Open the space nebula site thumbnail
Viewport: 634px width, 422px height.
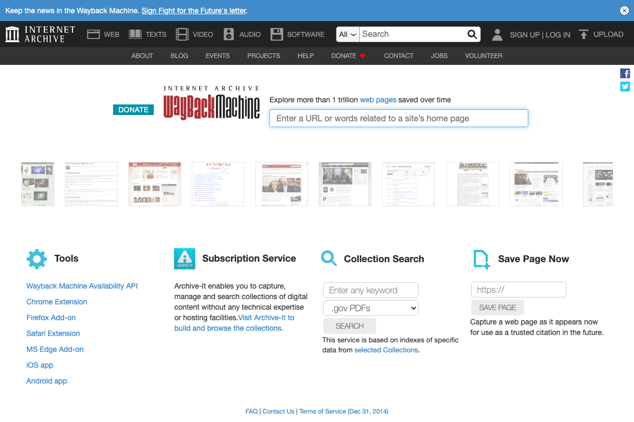point(38,184)
